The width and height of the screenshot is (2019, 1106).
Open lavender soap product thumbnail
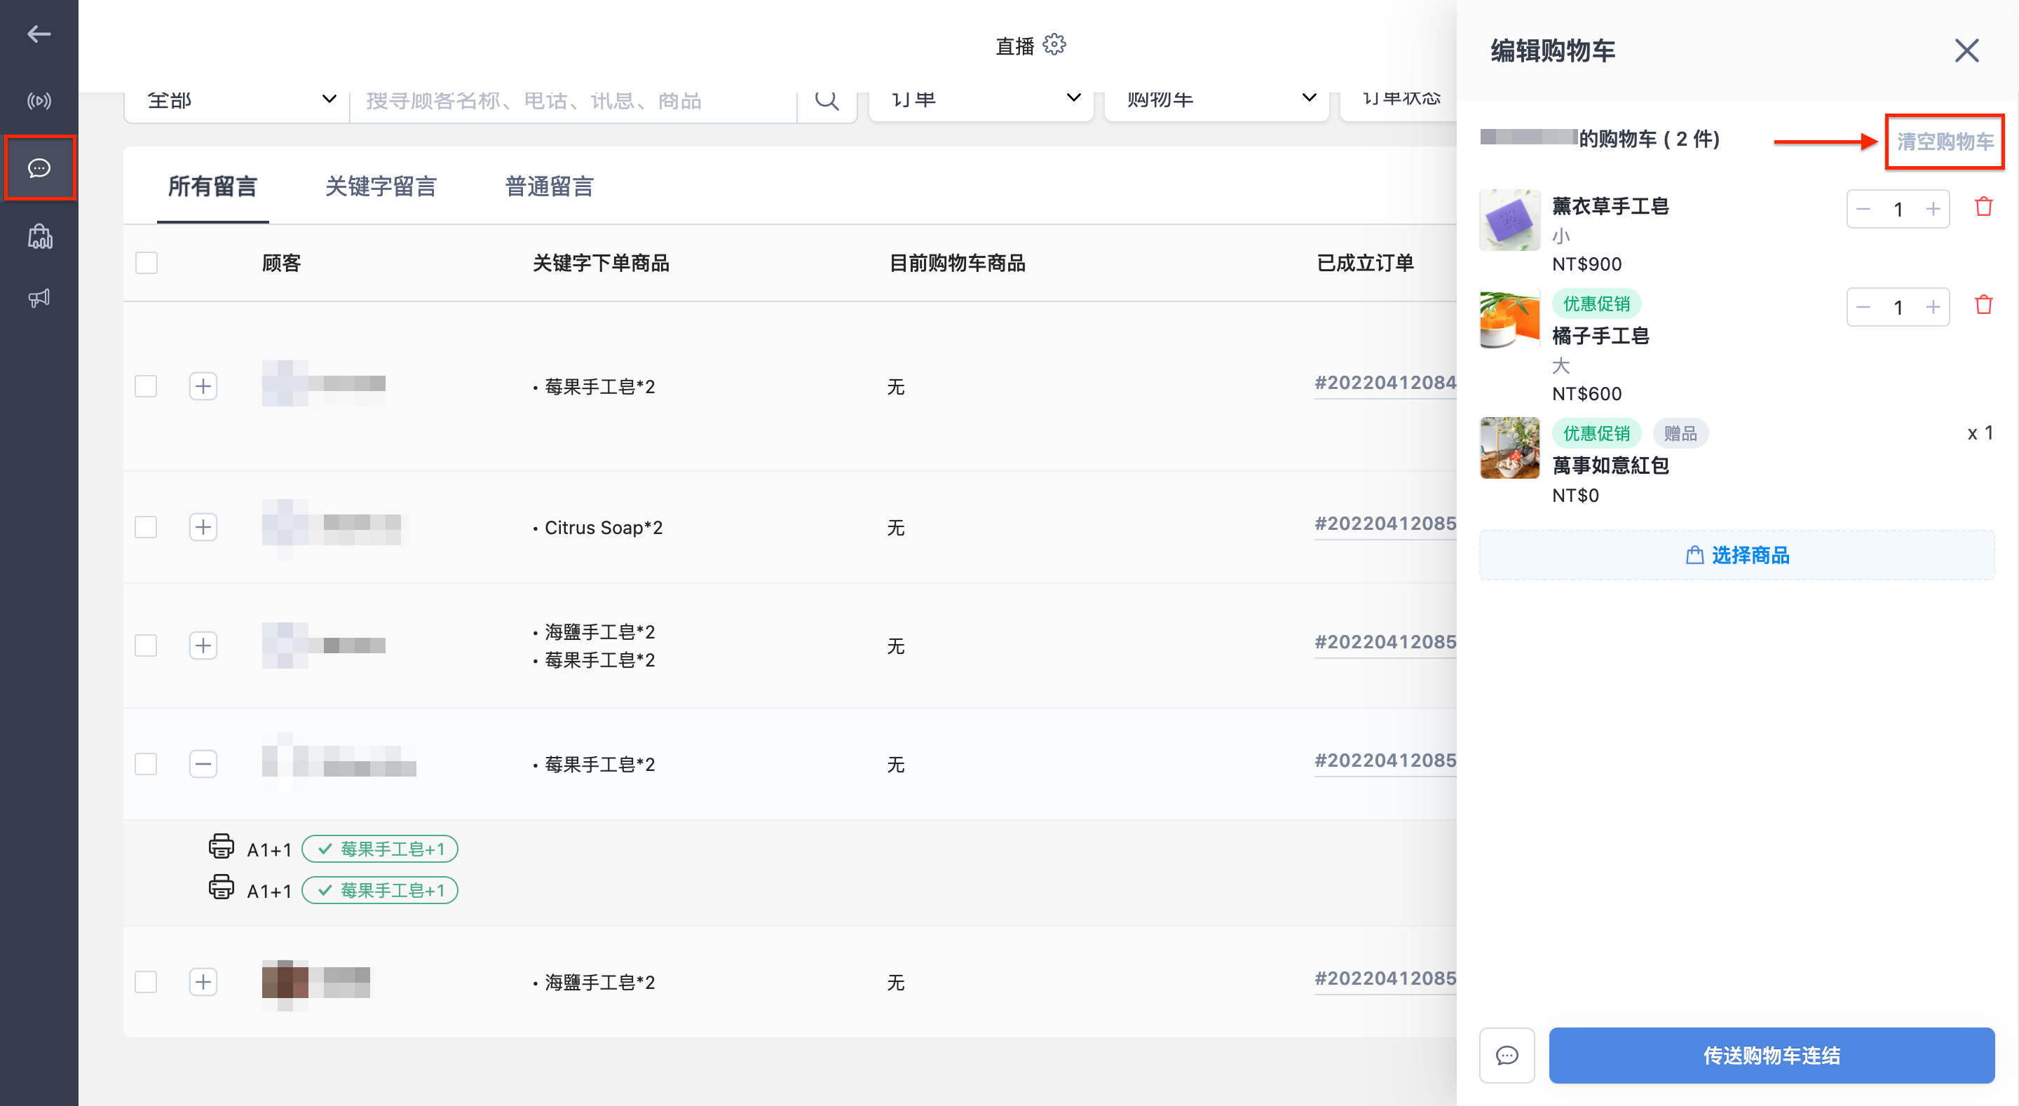[x=1509, y=220]
